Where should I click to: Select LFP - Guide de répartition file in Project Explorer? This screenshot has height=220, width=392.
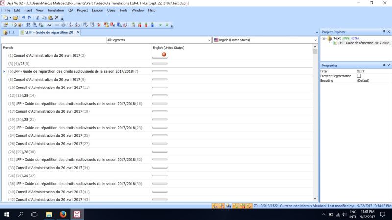tap(364, 43)
